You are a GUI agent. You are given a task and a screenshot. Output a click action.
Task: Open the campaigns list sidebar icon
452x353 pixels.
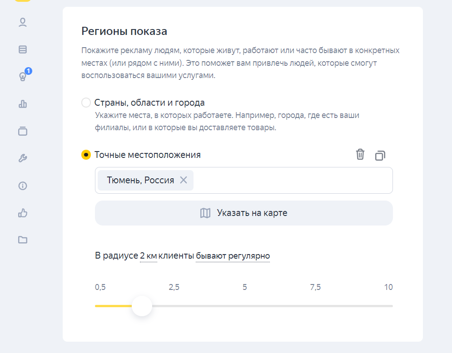tap(23, 49)
